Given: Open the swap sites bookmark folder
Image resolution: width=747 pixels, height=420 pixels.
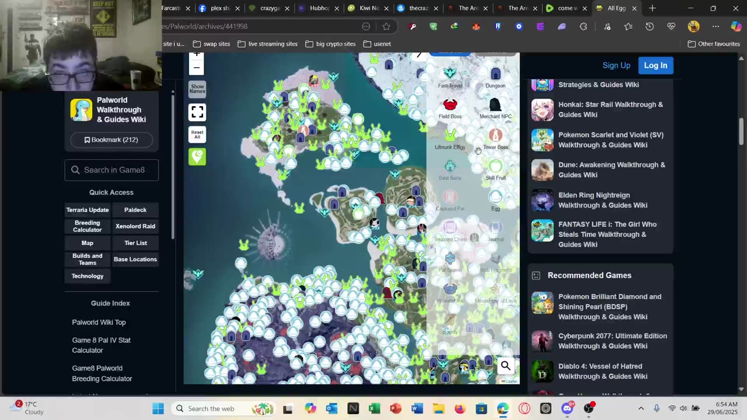Looking at the screenshot, I should (211, 44).
